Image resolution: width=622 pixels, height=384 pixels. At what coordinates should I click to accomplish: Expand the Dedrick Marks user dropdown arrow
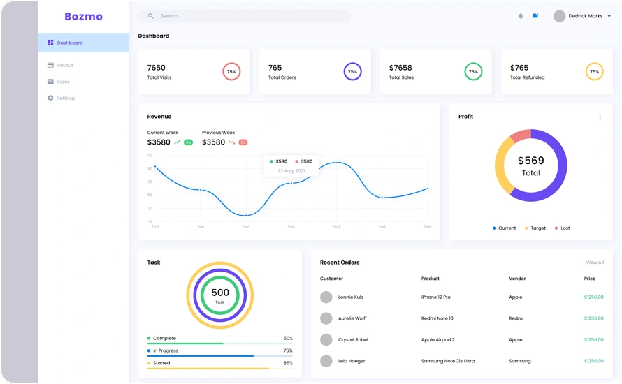point(609,17)
